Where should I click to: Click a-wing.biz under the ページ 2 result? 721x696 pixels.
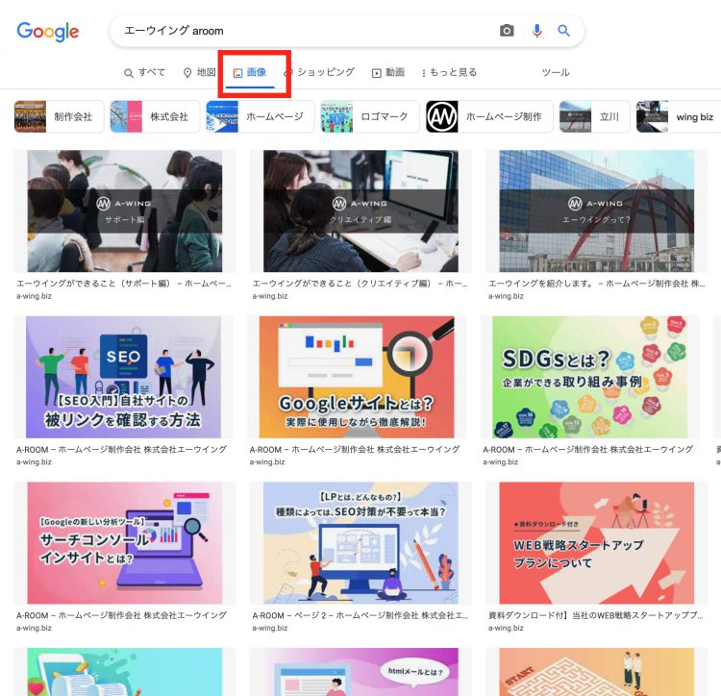point(270,629)
